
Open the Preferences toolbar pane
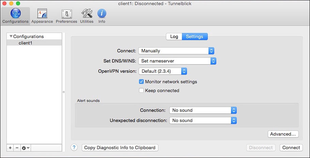pos(66,16)
